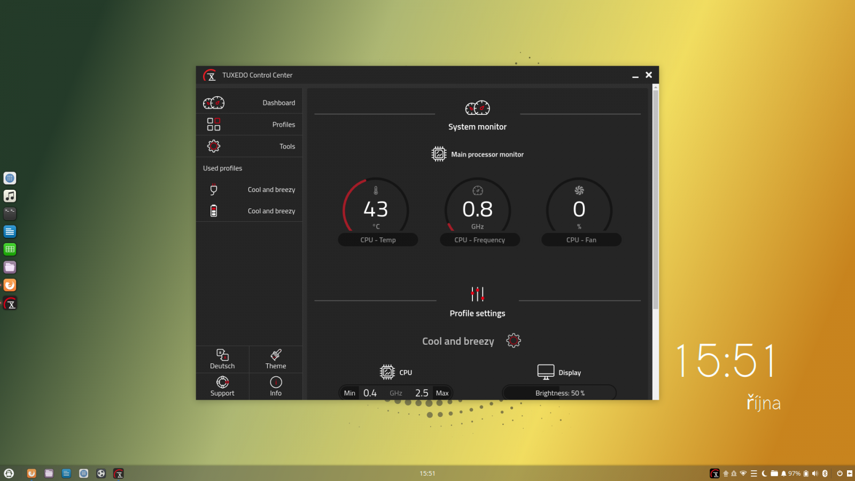Open the Support page

click(x=222, y=386)
